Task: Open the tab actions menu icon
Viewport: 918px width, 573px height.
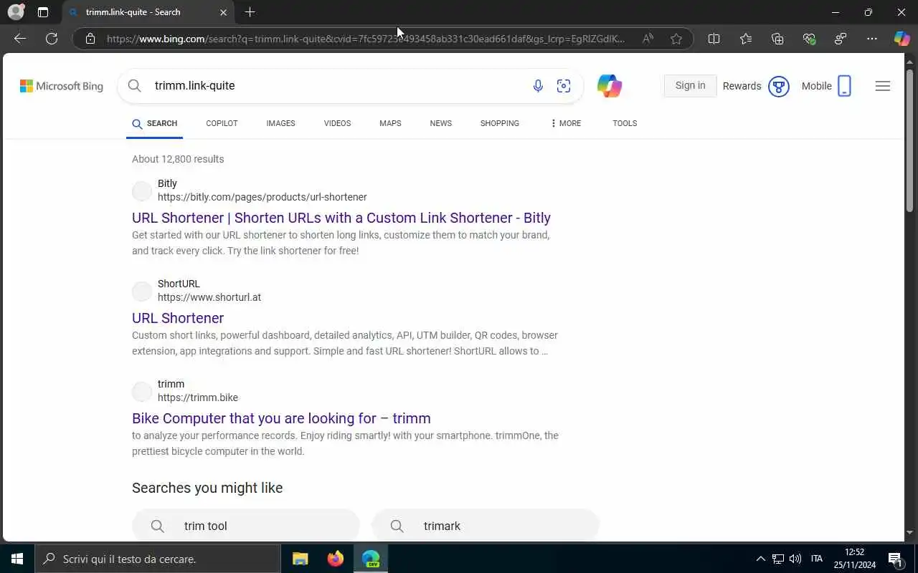Action: pos(43,12)
